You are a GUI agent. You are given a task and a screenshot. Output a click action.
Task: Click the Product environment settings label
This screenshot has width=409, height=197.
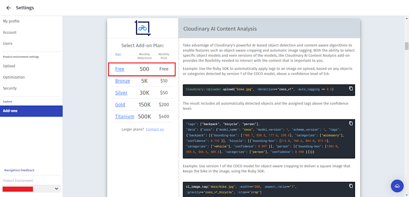point(21,57)
